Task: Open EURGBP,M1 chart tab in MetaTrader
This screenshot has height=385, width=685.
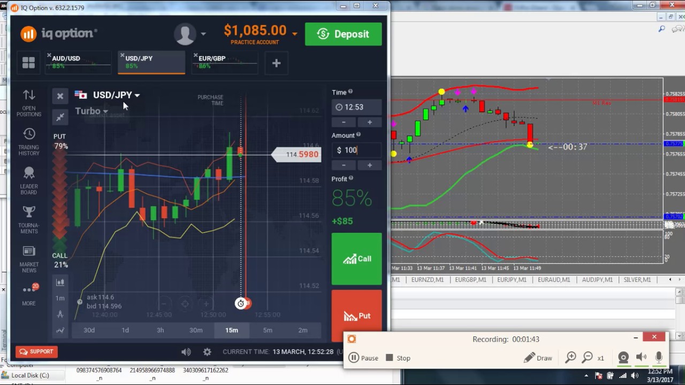Action: tap(470, 280)
